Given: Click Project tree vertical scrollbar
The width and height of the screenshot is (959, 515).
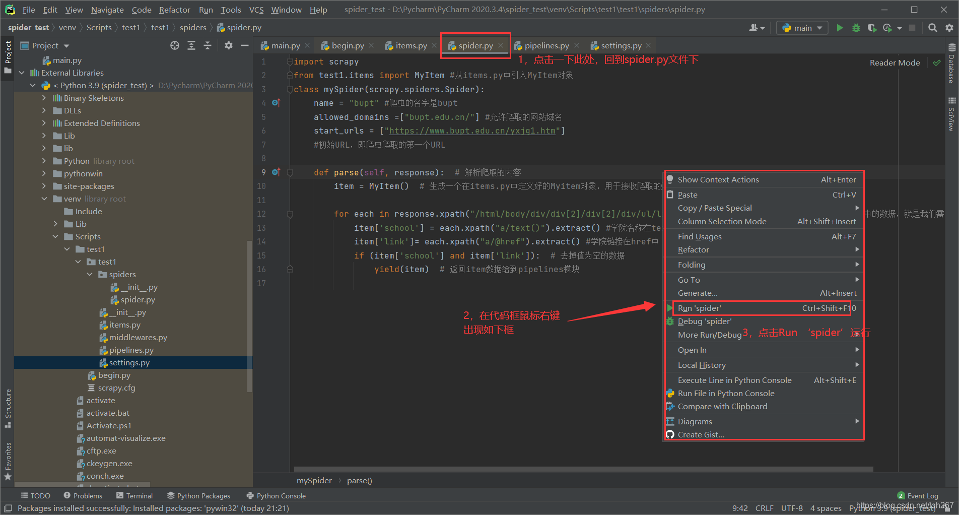Looking at the screenshot, I should tap(249, 316).
